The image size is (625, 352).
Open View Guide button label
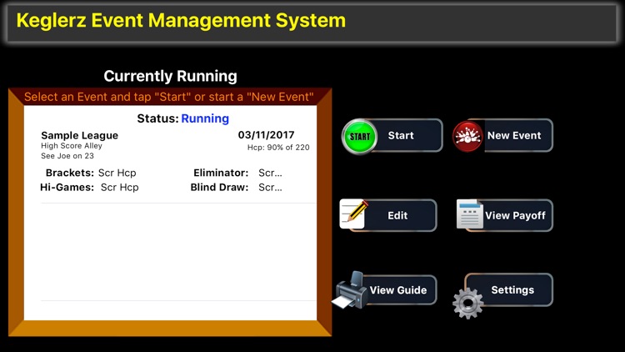(x=398, y=290)
